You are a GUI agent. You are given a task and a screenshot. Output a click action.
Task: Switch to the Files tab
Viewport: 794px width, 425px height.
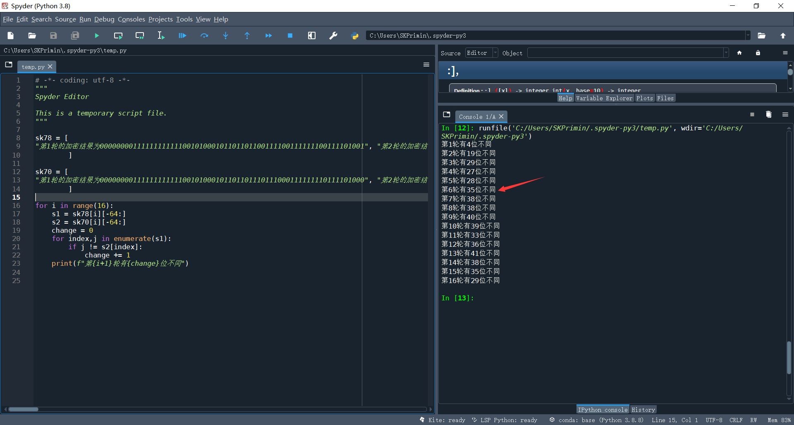click(665, 98)
